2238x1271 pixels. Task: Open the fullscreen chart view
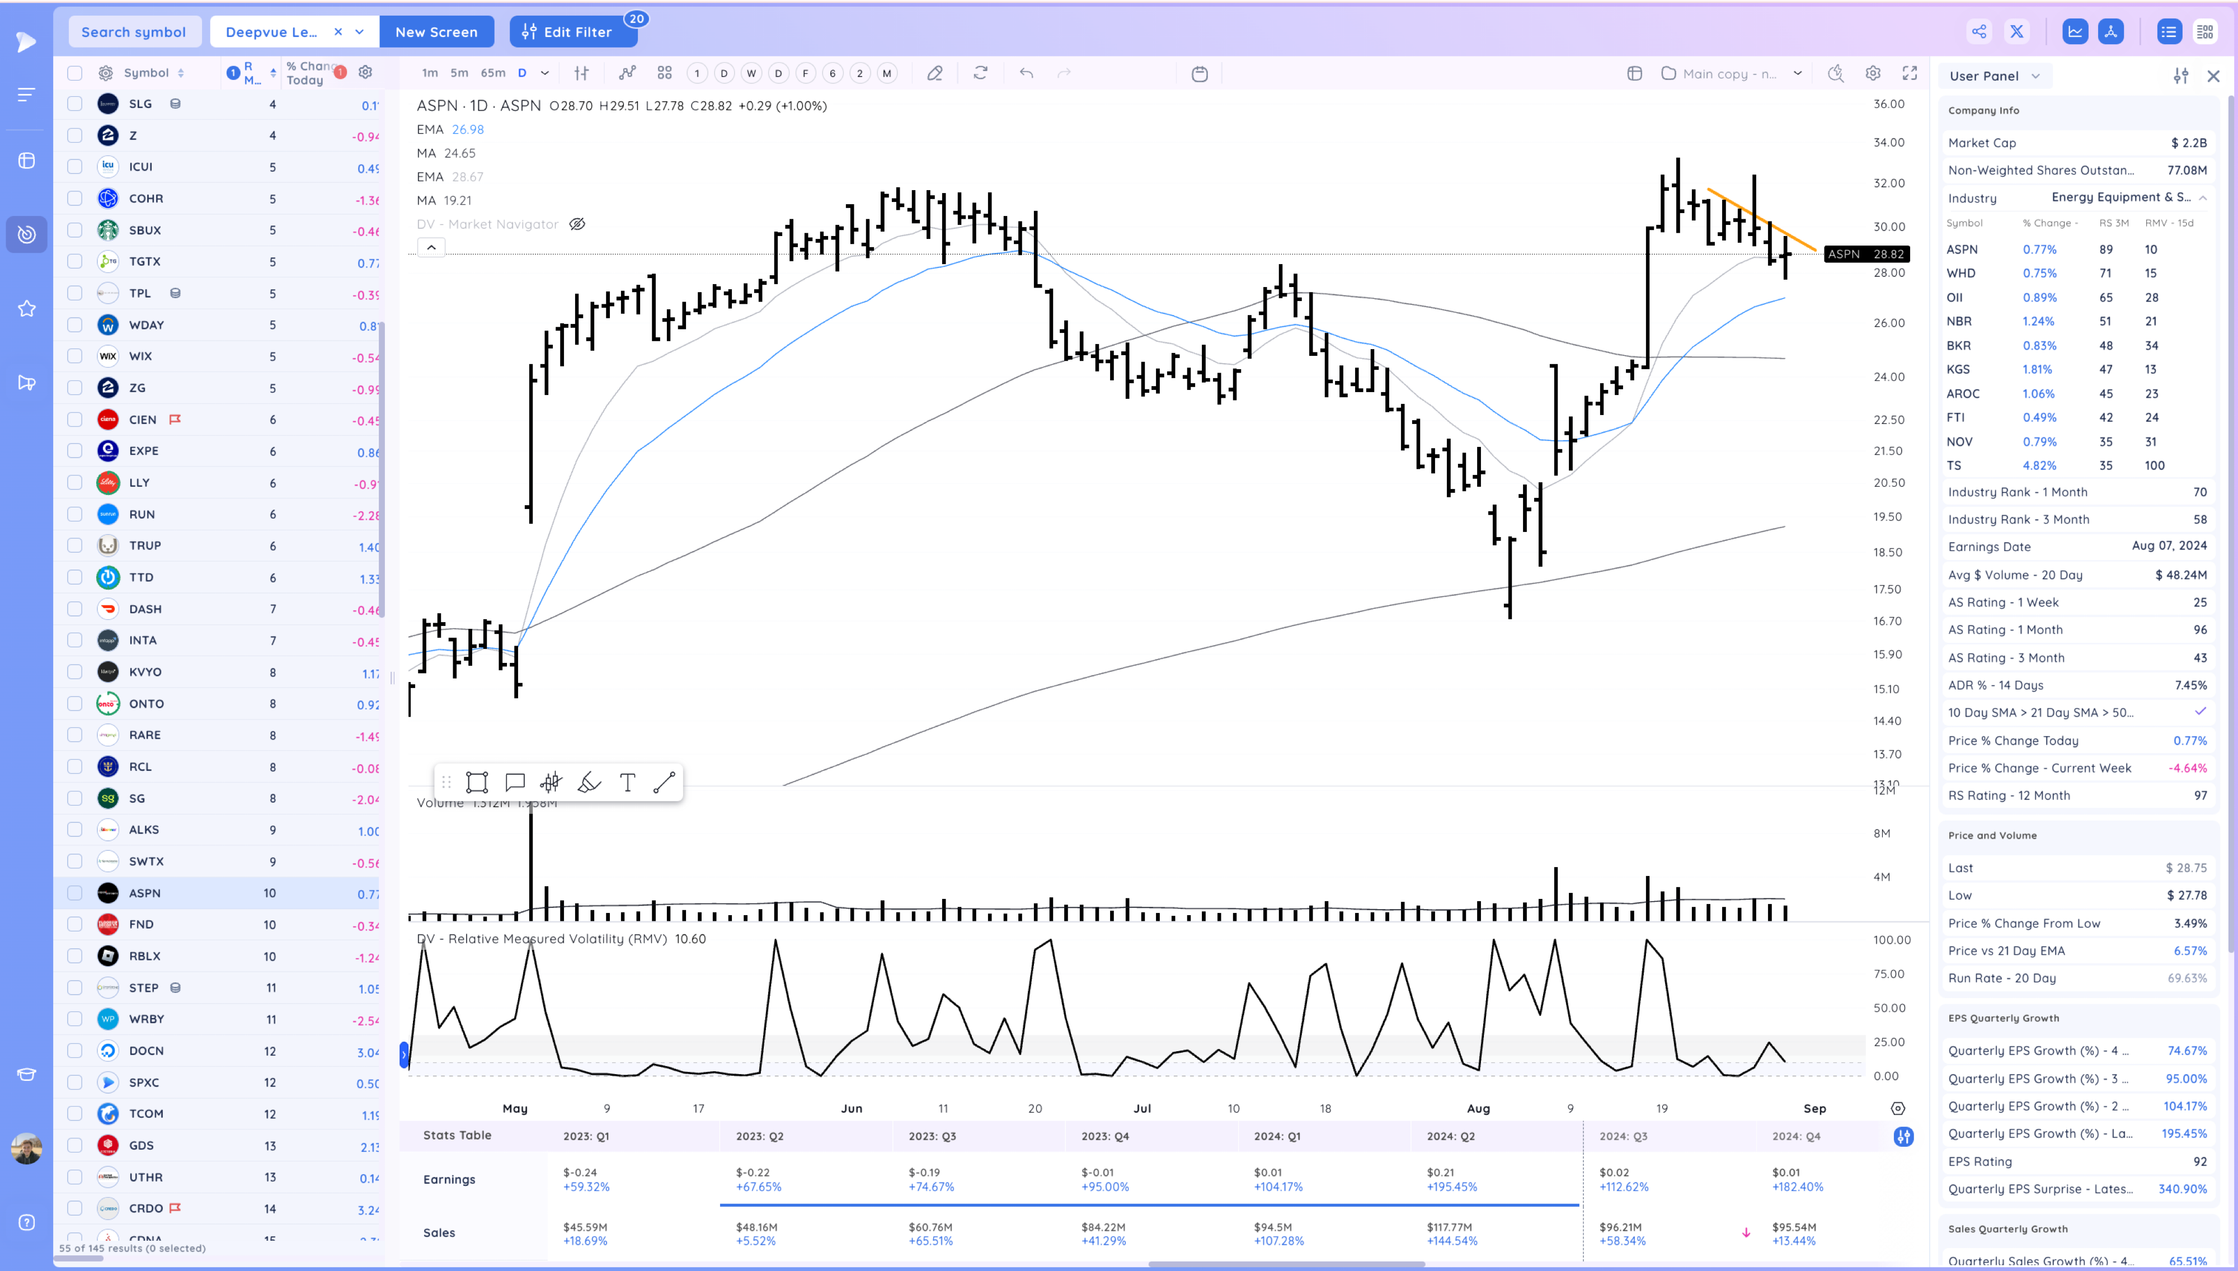tap(1910, 73)
